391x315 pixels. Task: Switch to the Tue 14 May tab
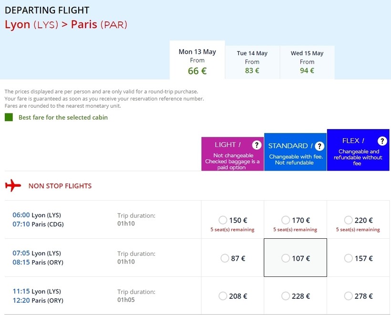click(252, 62)
